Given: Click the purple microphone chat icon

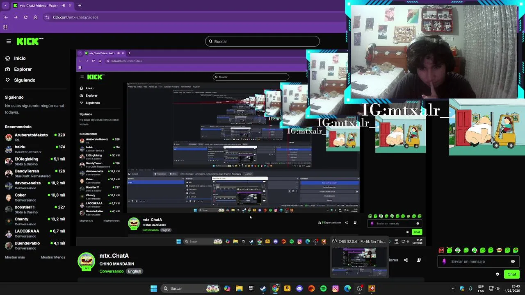Looking at the screenshot, I should point(444,261).
